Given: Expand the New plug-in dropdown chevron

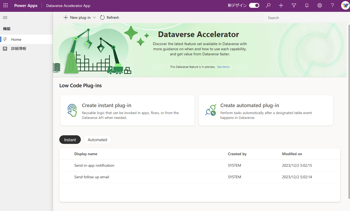Looking at the screenshot, I should 94,17.
